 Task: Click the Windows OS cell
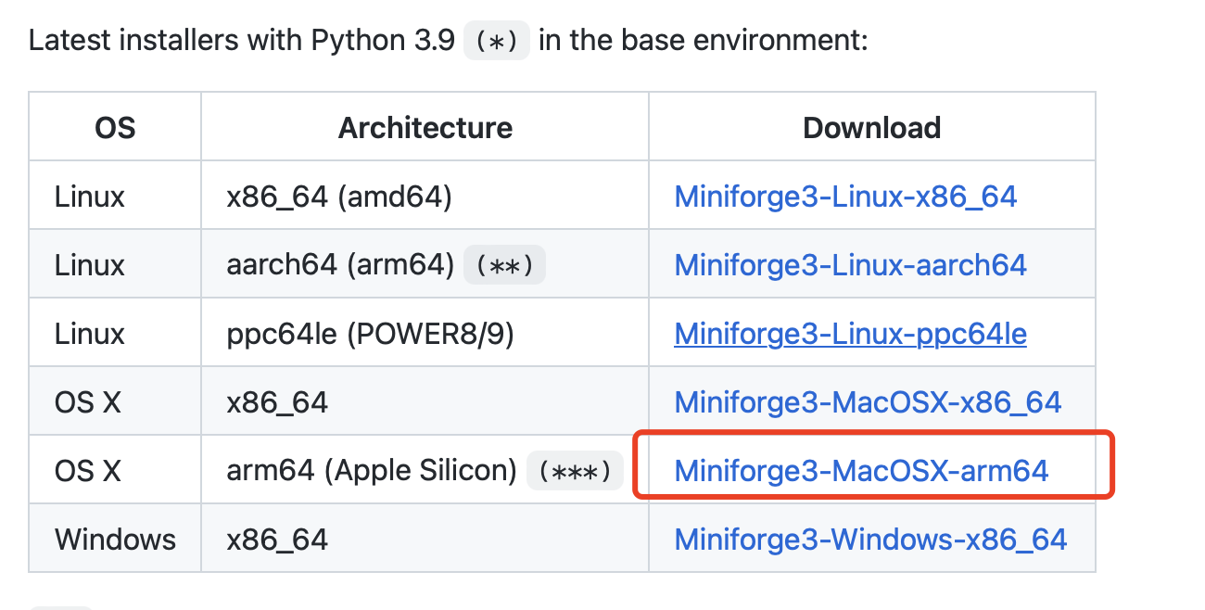114,539
